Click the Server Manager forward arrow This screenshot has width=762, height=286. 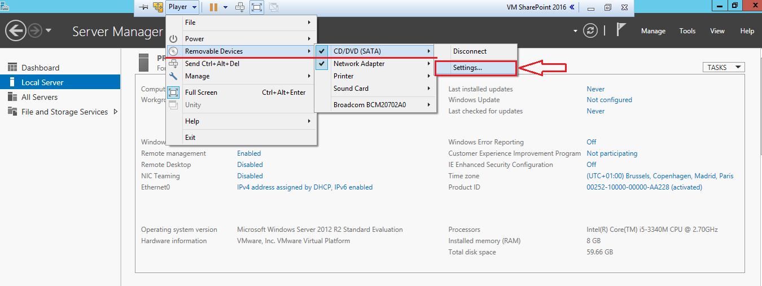tap(35, 30)
